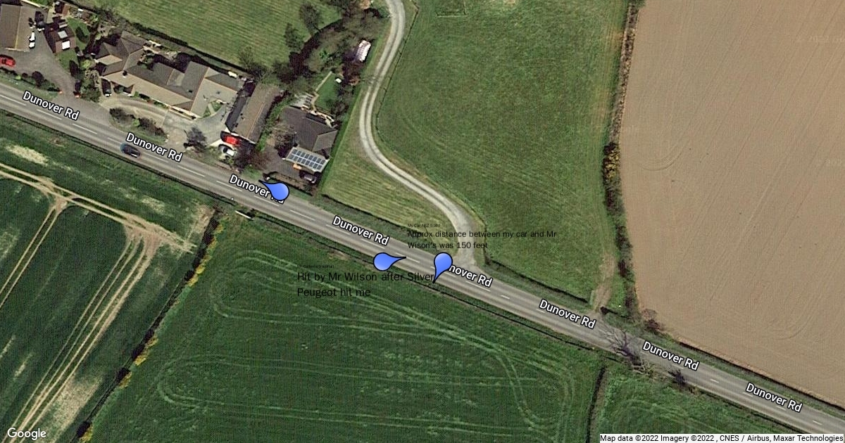This screenshot has height=443, width=845.
Task: Open the Google logo link
Action: (27, 433)
